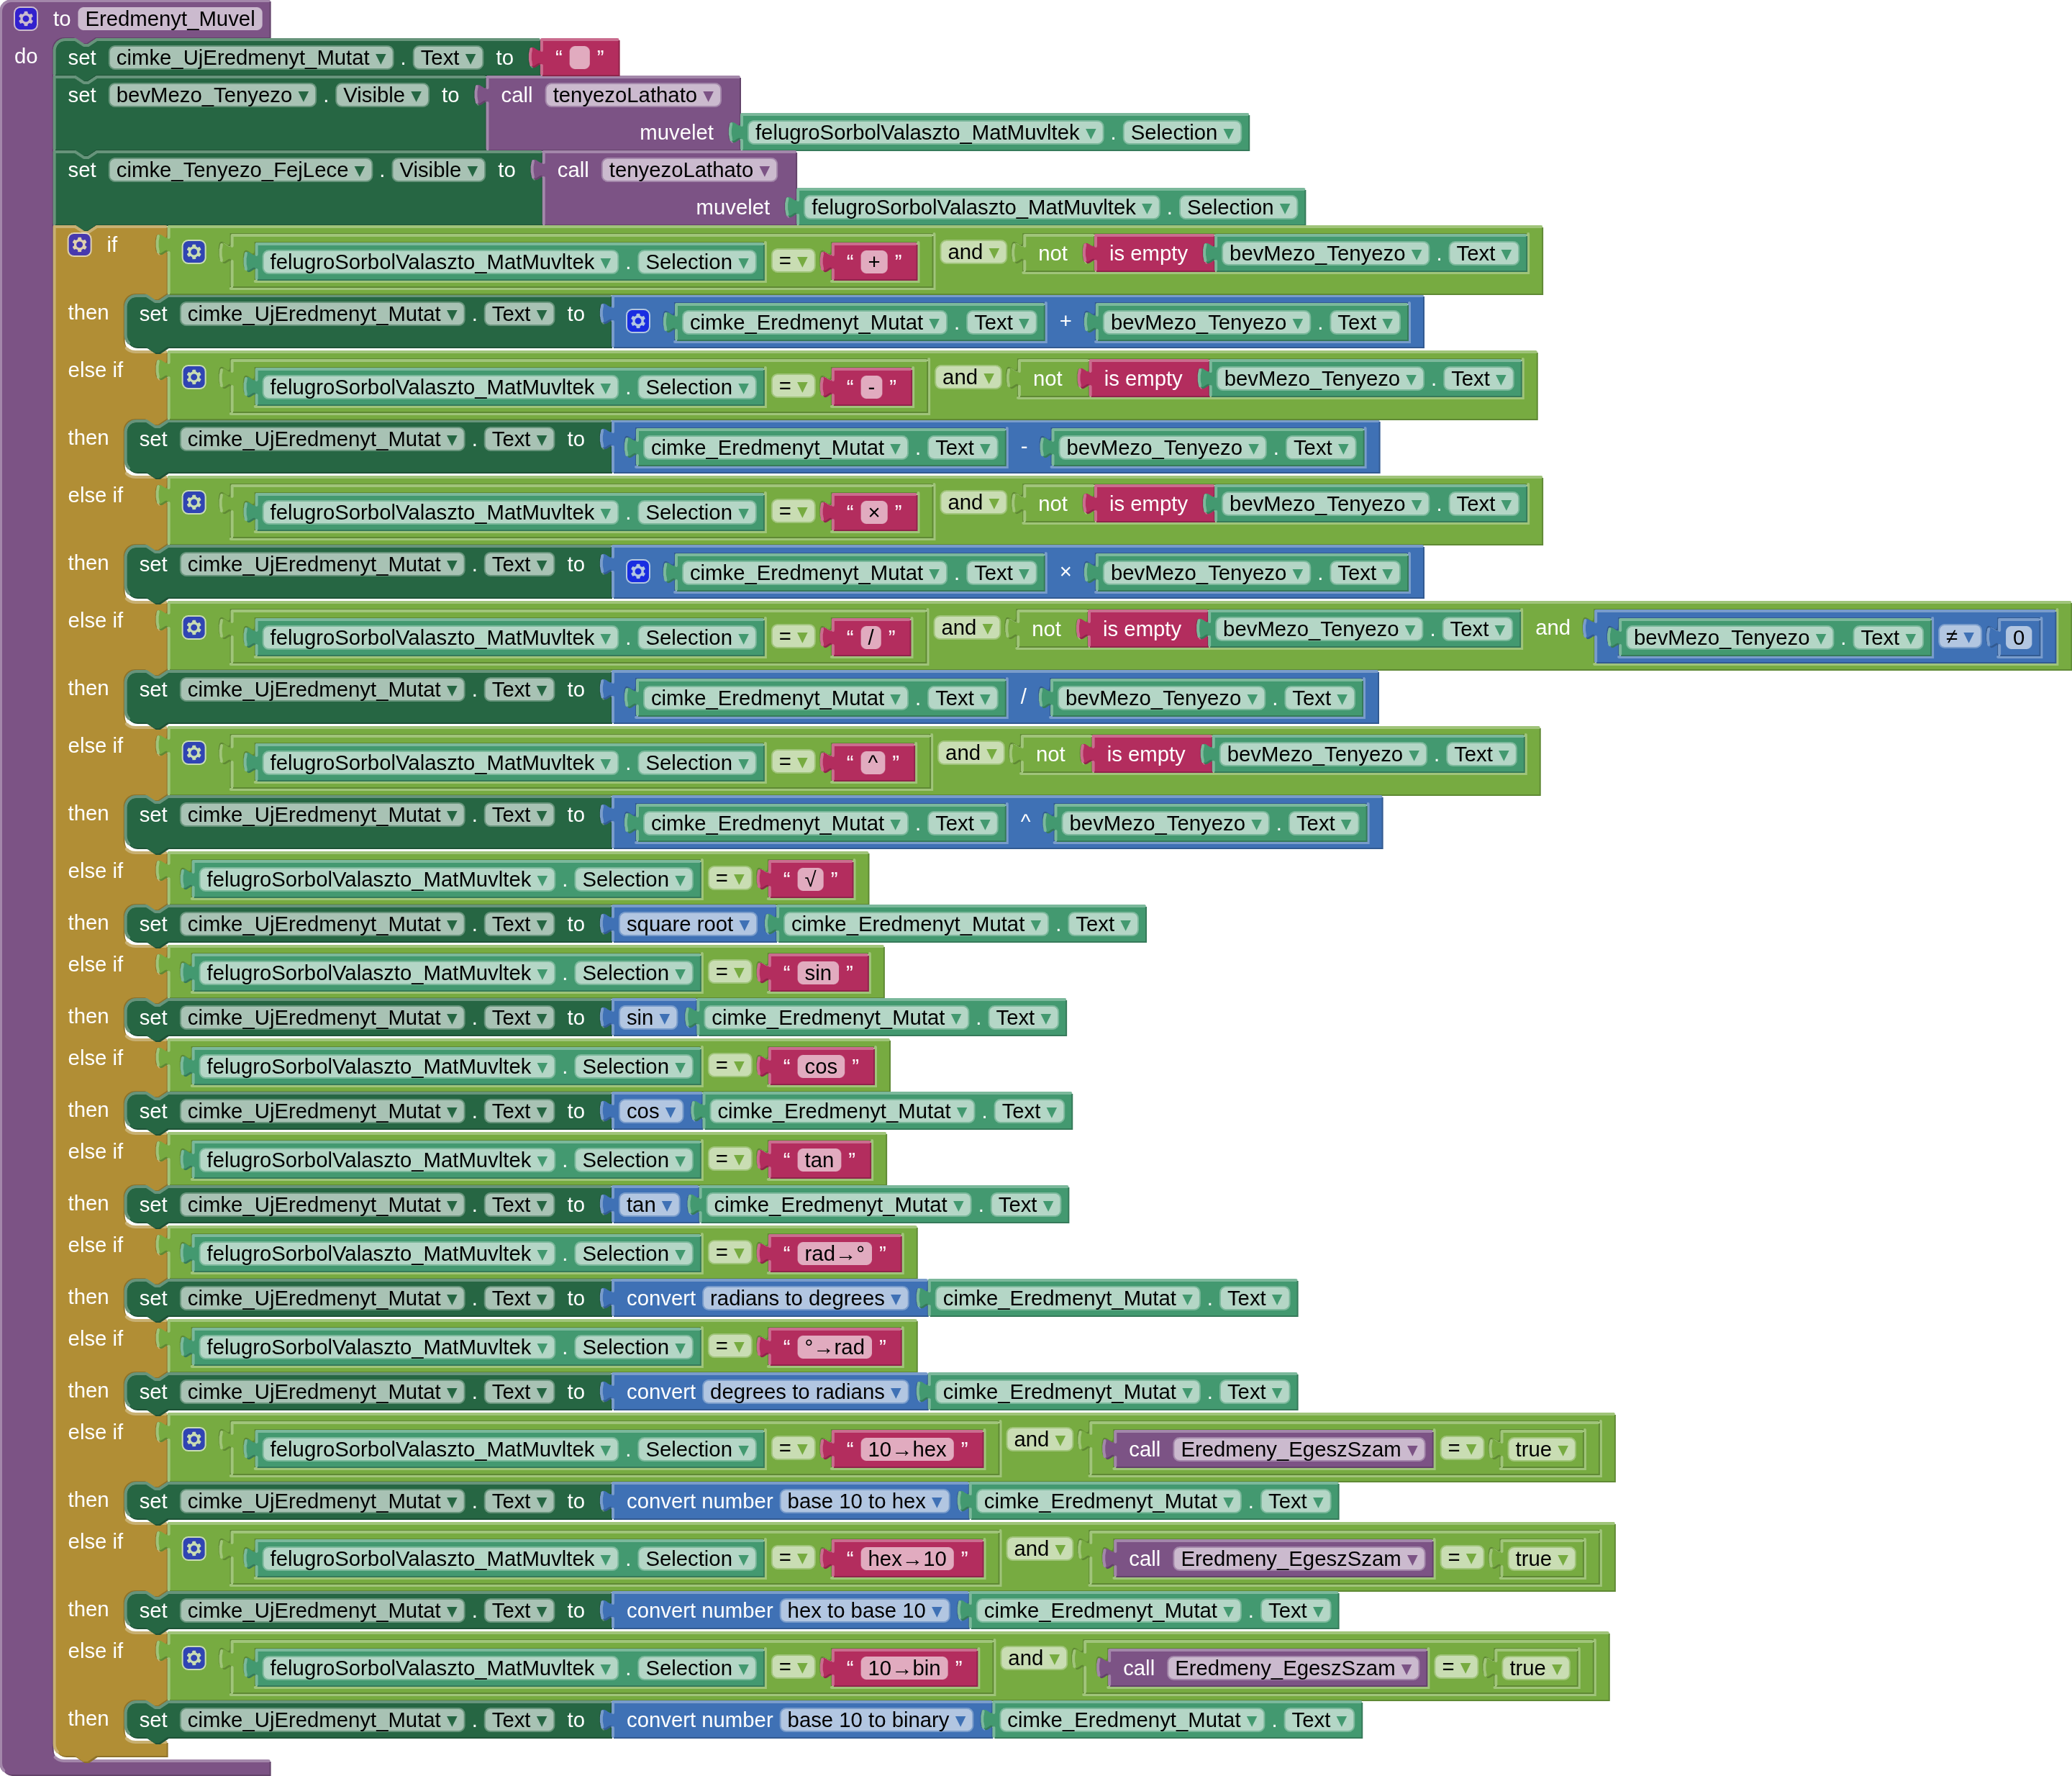The width and height of the screenshot is (2072, 1776).
Task: Click the number 0 input field
Action: (x=2018, y=638)
